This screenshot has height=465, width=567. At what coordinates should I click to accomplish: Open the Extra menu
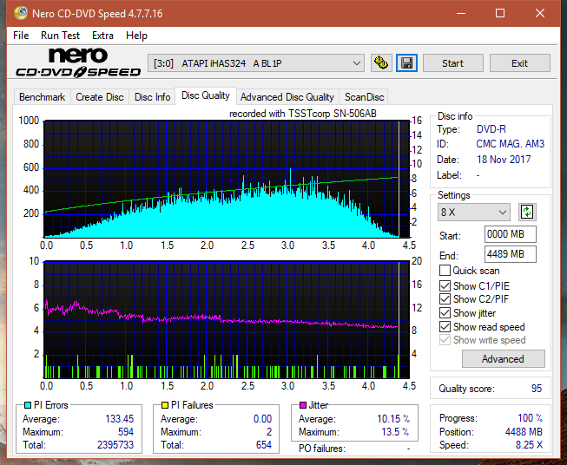(102, 36)
